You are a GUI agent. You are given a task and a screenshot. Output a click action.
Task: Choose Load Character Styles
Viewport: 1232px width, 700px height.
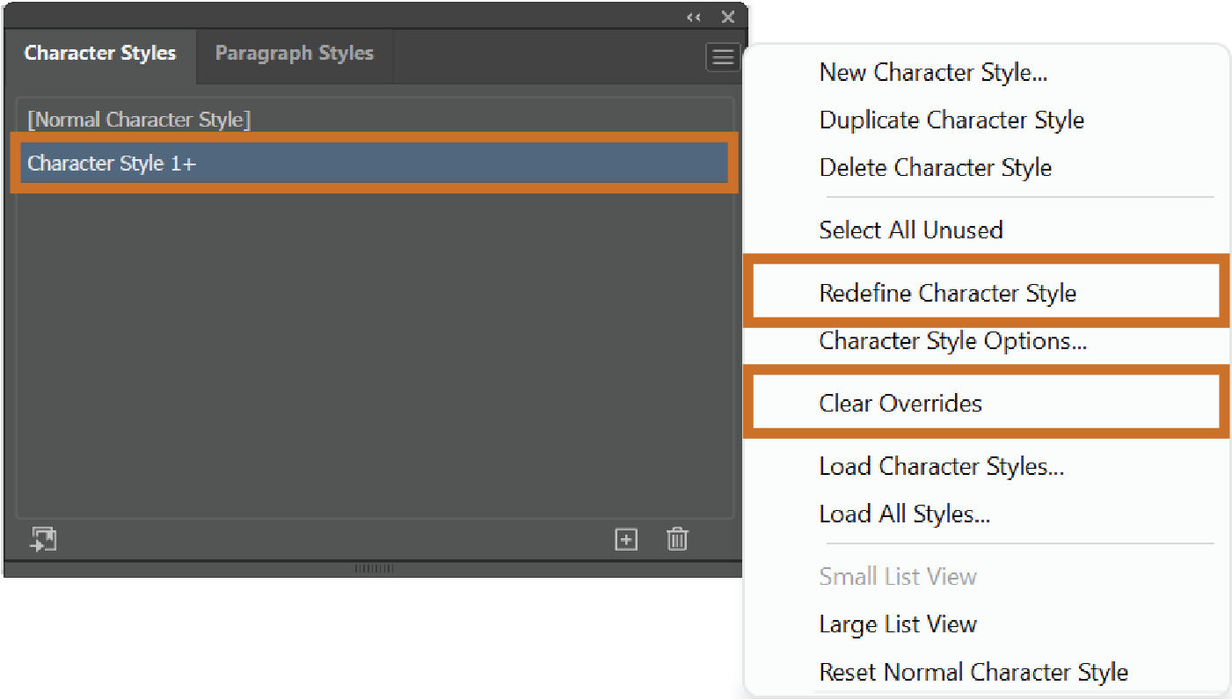(x=942, y=466)
